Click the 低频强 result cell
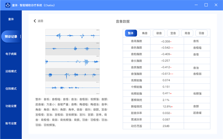The image size is (223, 139). pyautogui.click(x=197, y=94)
